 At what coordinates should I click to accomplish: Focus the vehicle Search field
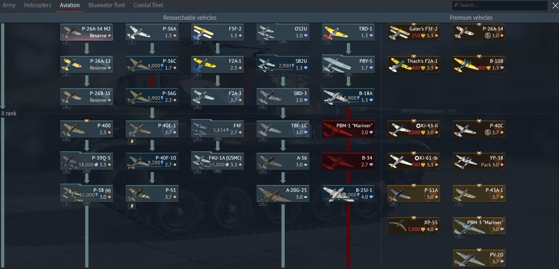[500, 5]
